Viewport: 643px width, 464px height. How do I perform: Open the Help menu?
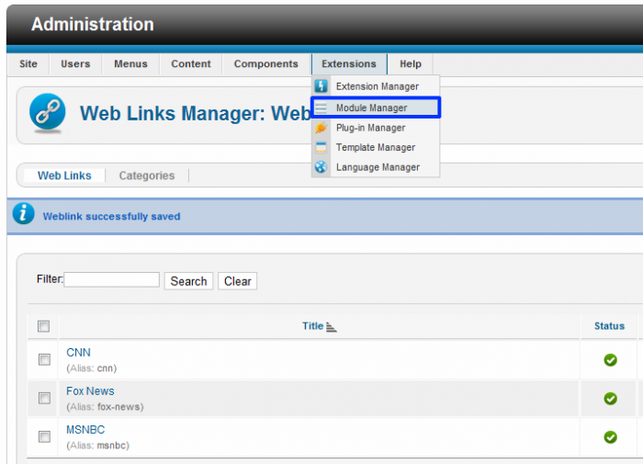[x=411, y=64]
